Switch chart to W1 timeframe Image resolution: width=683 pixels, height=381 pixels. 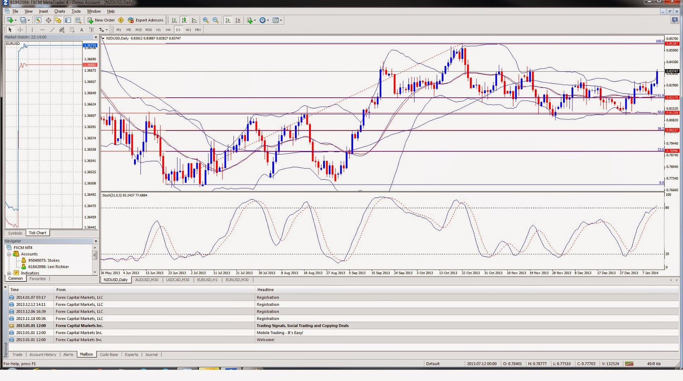point(188,30)
